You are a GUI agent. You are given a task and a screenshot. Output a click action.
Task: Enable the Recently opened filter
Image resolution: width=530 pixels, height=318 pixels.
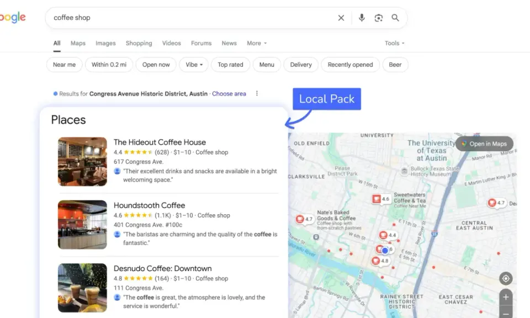(x=350, y=65)
